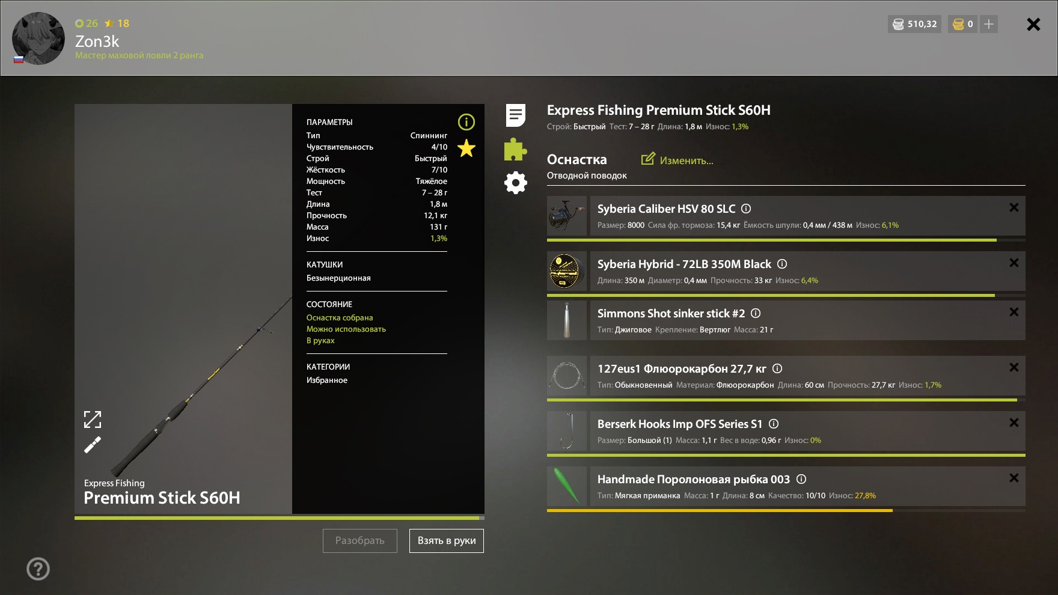Click the level 26 indicator
Viewport: 1058px width, 595px height.
click(87, 23)
